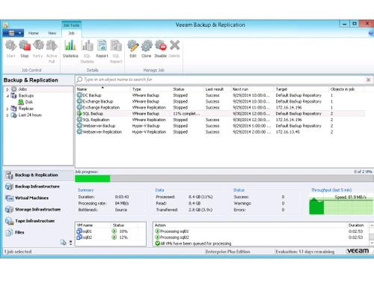Click the Action column header
This screenshot has width=374, height=281.
pos(250,226)
